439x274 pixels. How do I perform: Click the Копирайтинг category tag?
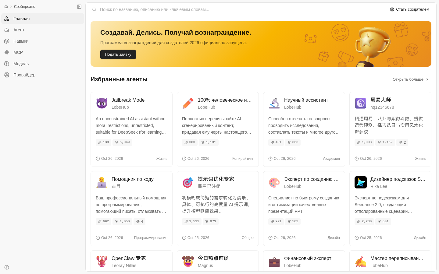pos(243,159)
